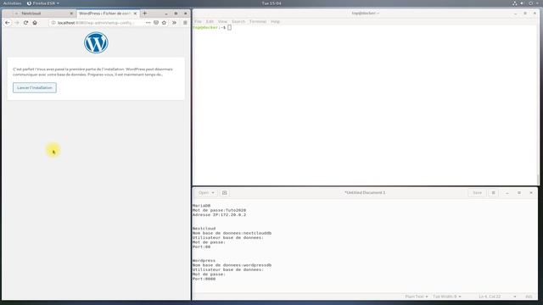543x305 pixels.
Task: Click the Nom base de donnees:nextclouddb line
Action: [x=232, y=233]
